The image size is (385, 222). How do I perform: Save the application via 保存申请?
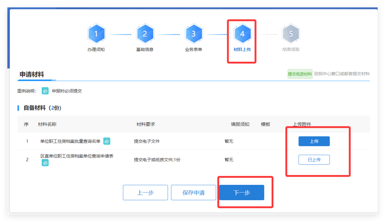(194, 193)
